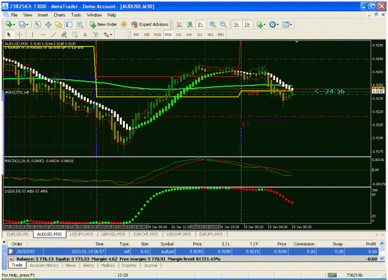Pick the vertical line drawing tool
This screenshot has height=280, width=388.
click(32, 35)
